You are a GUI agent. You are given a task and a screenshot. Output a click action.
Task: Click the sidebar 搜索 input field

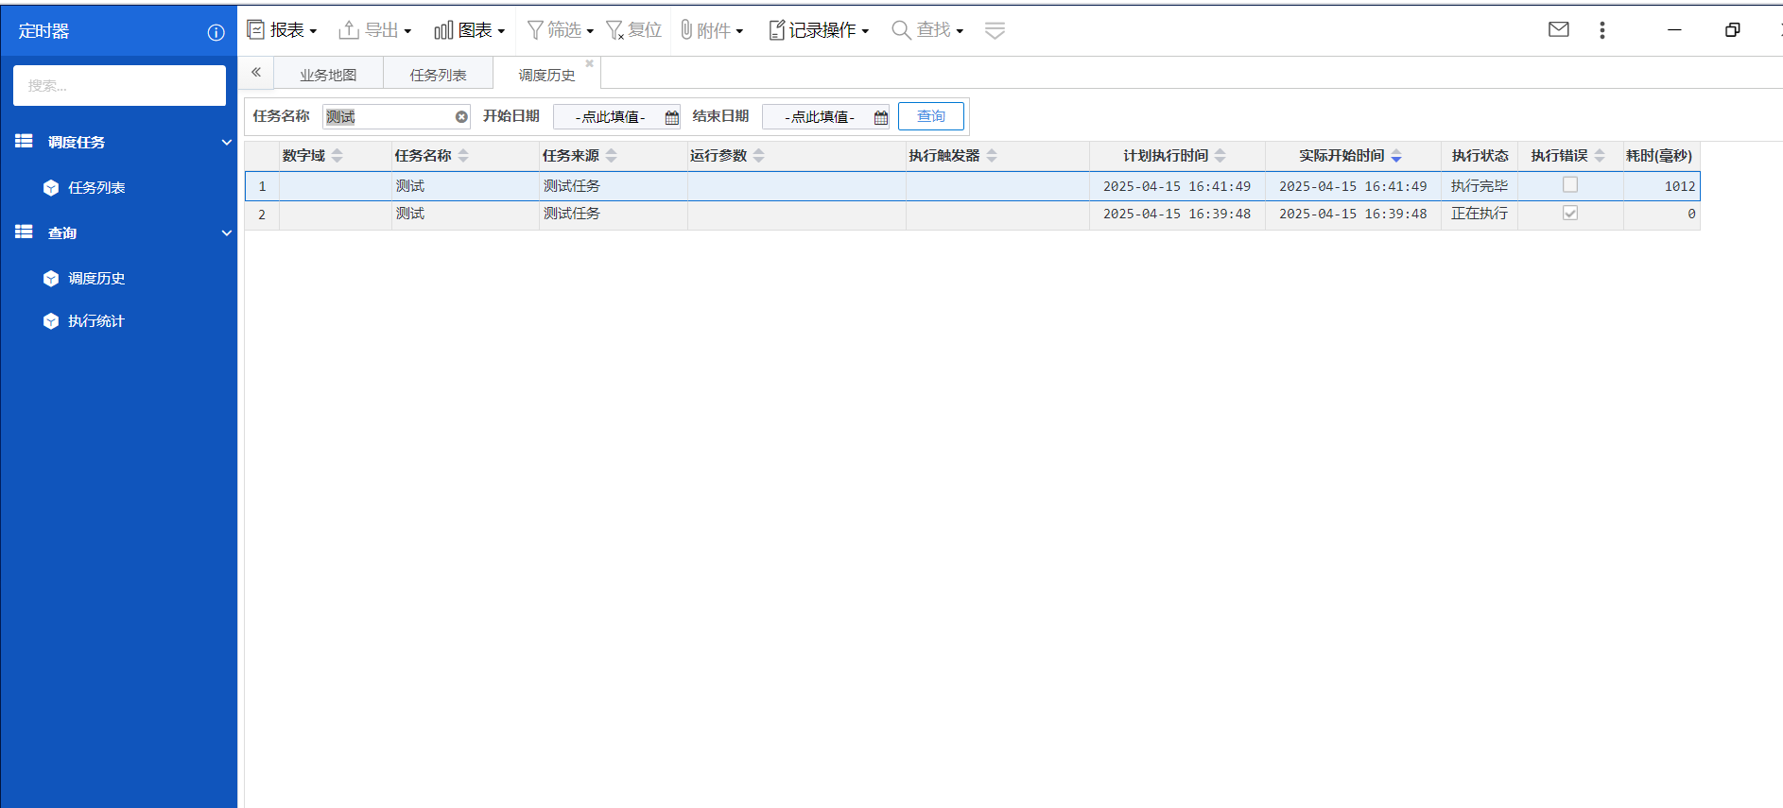pos(119,85)
